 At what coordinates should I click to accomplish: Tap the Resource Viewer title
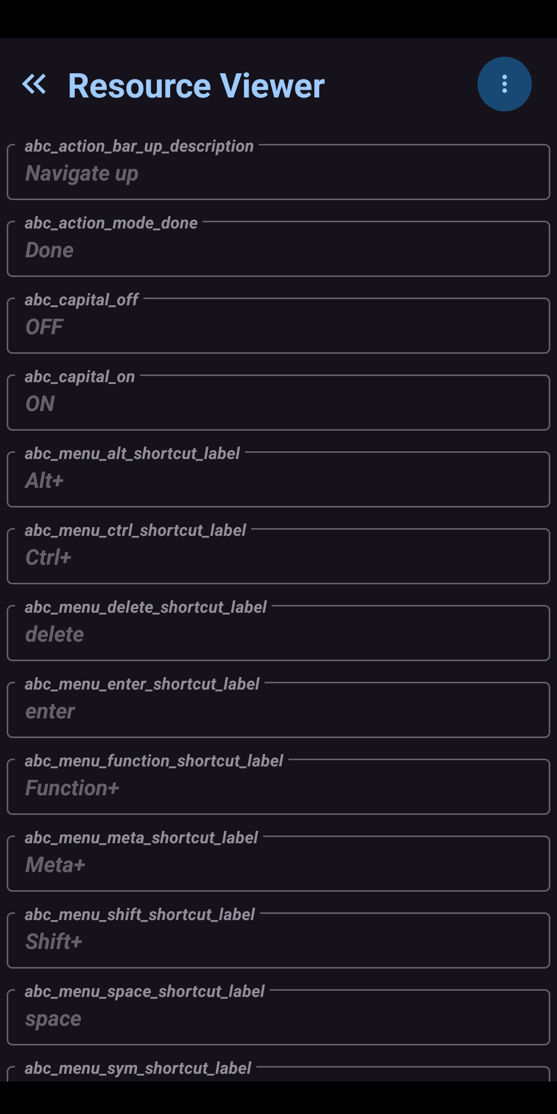coord(196,86)
